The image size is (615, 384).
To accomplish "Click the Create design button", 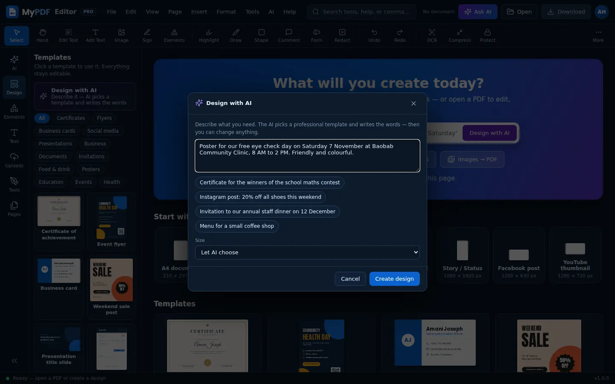I will coord(395,279).
